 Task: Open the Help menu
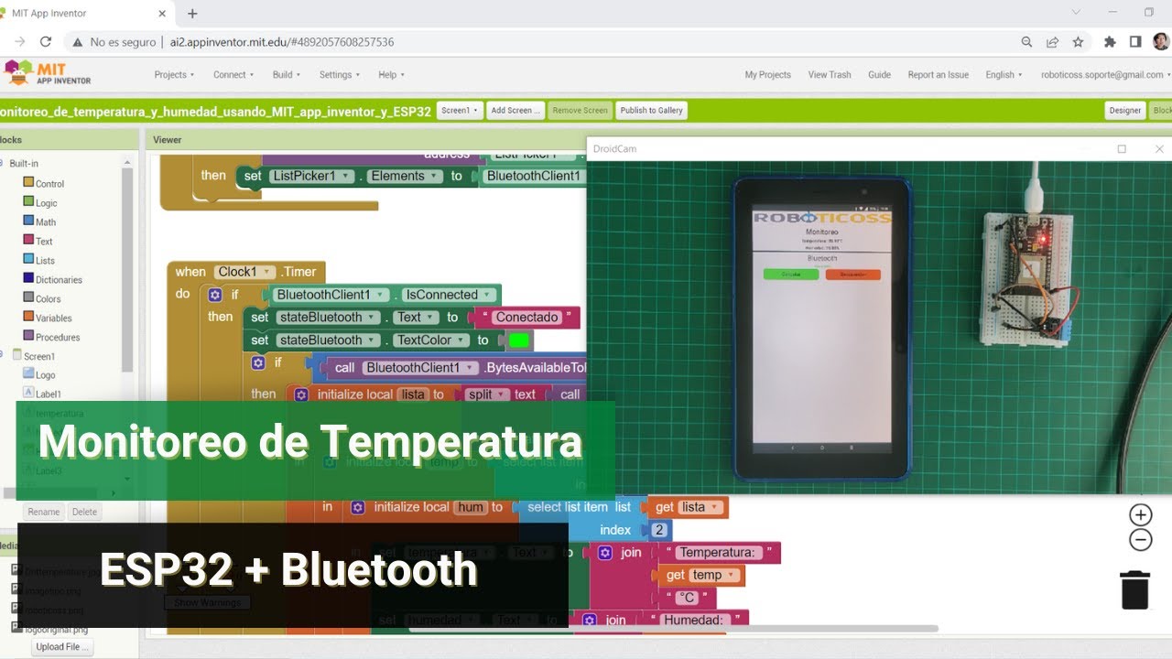391,75
